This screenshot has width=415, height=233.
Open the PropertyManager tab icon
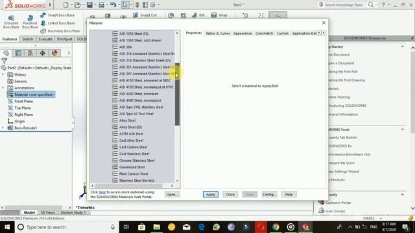pos(18,53)
